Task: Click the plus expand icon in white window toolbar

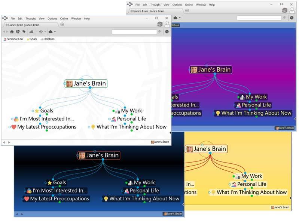Action: [x=46, y=32]
